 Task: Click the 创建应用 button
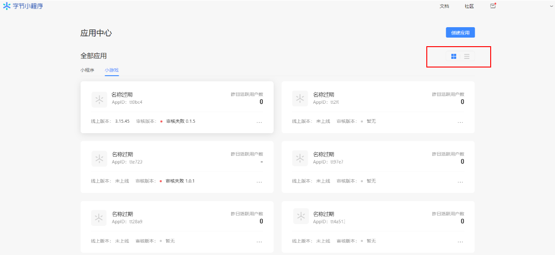coord(460,33)
